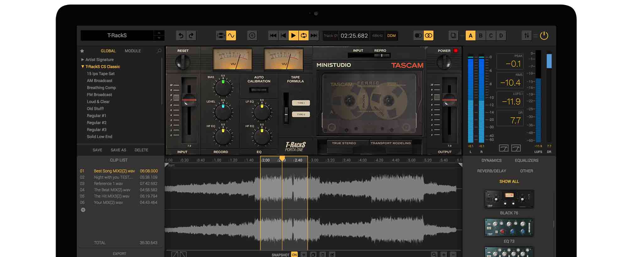Collapse the T-RackS CS Classic folder

[x=83, y=66]
